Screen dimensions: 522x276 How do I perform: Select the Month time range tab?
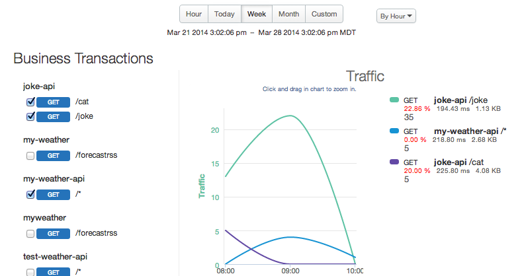tap(288, 14)
